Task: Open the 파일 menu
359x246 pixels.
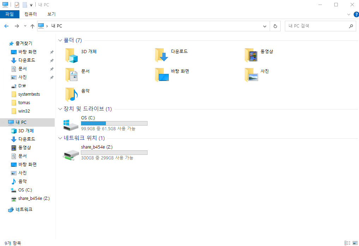Action: [10, 14]
